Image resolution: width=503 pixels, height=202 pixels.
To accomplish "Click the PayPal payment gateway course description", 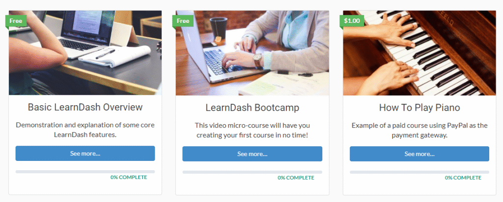I will pos(419,130).
